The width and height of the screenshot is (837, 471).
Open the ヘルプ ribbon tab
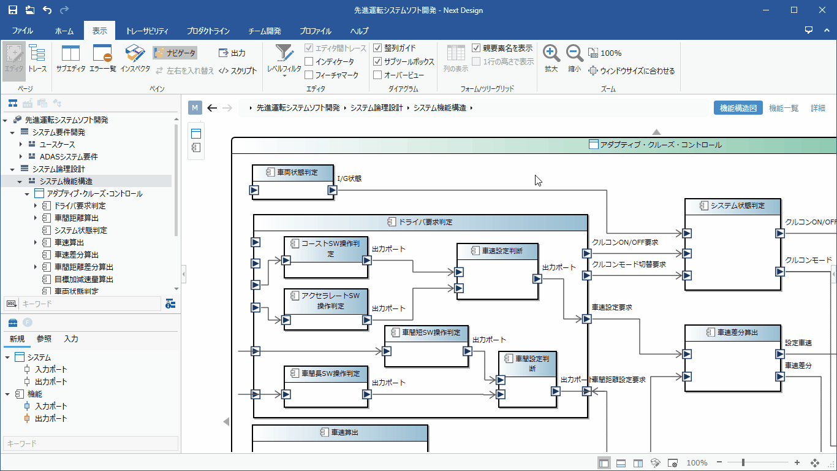point(359,31)
